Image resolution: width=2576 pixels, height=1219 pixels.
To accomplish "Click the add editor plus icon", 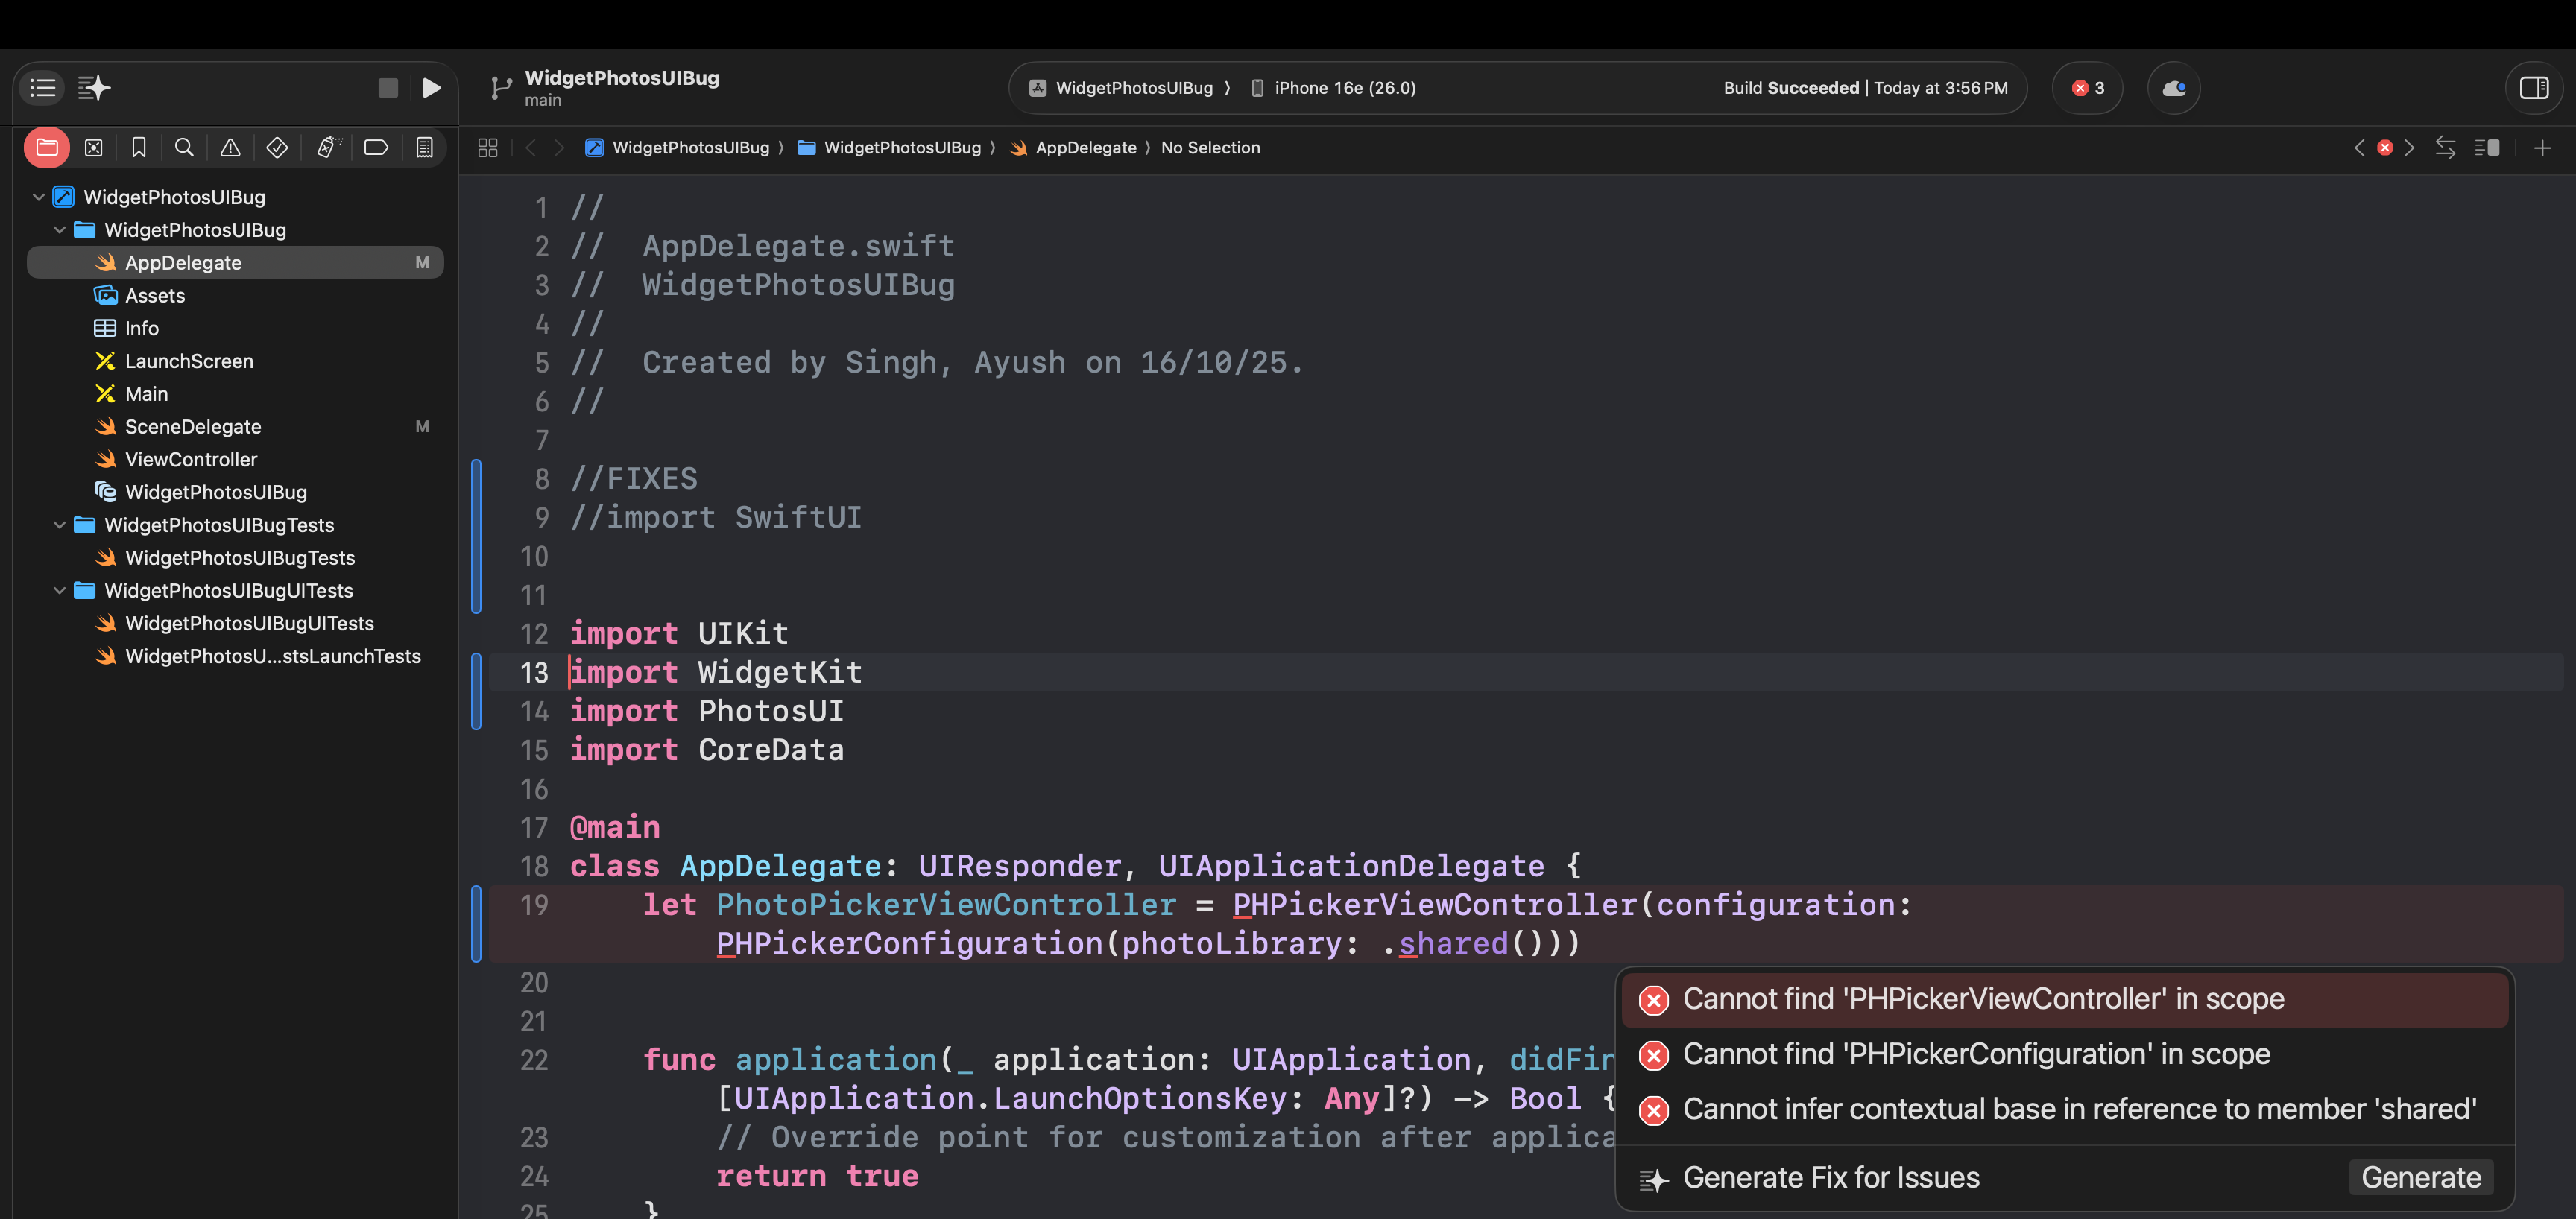I will pos(2542,148).
